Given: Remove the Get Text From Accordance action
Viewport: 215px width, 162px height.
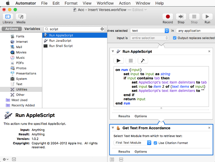Looking at the screenshot, I should [209, 128].
